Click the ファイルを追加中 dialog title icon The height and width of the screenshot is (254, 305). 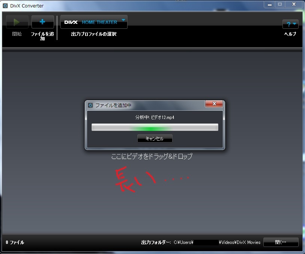pyautogui.click(x=90, y=105)
